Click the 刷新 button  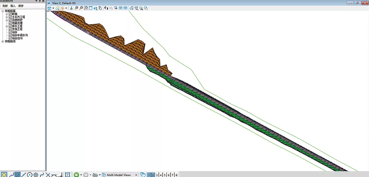5,6
